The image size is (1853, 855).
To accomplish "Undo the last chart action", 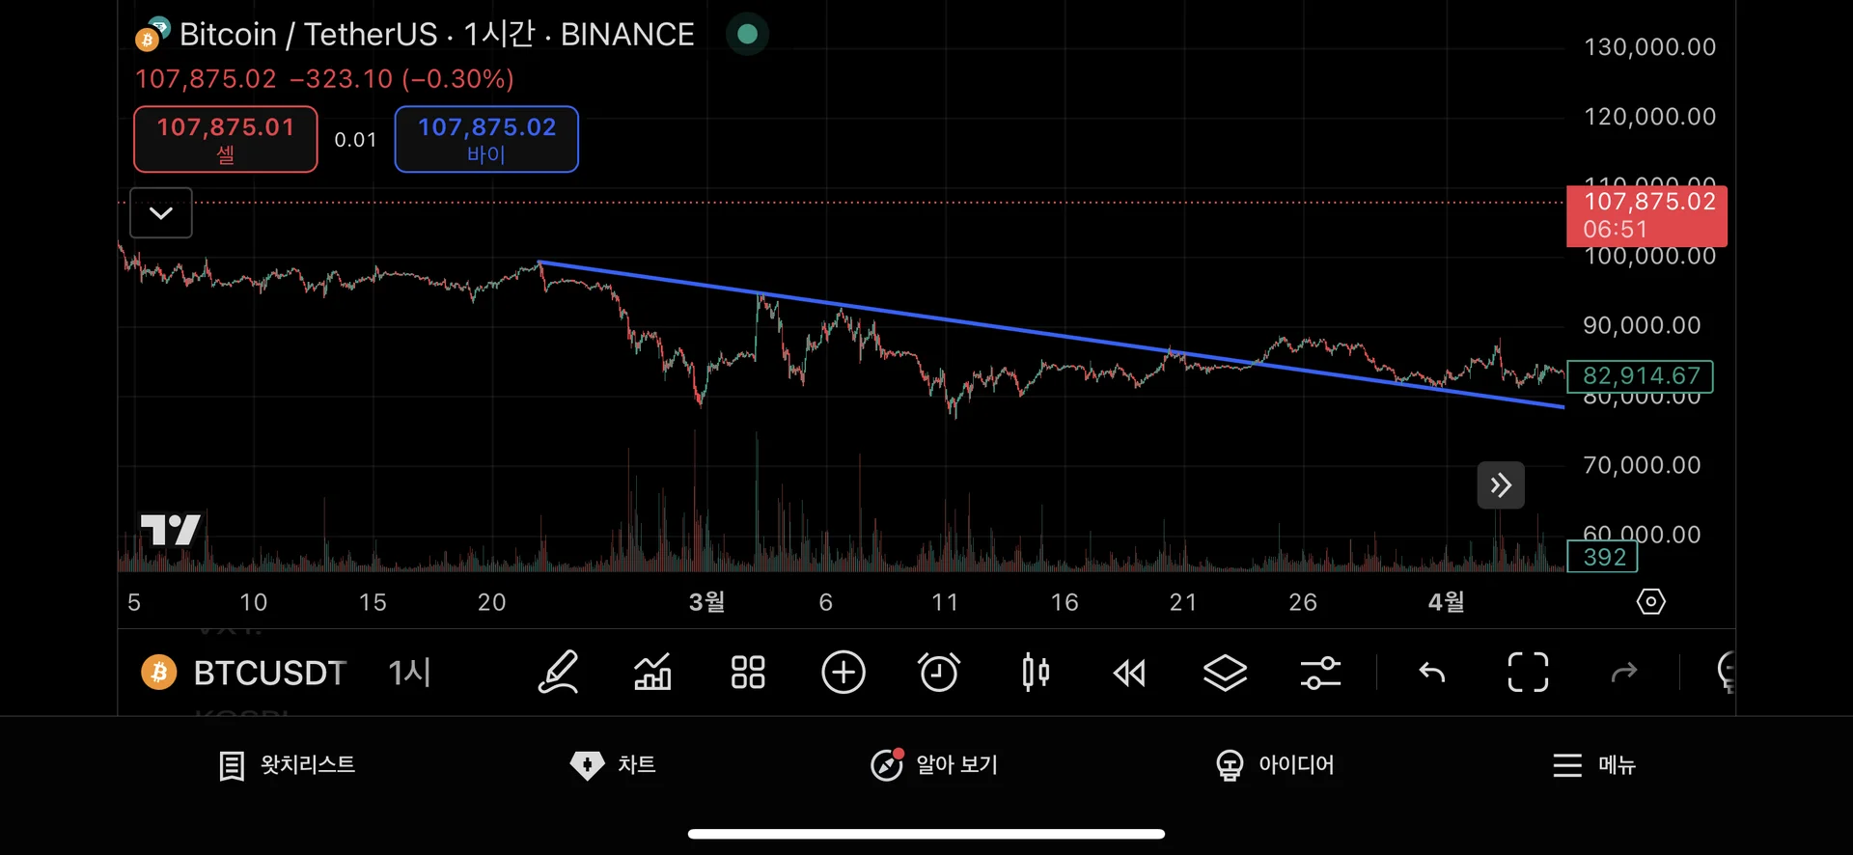I will tap(1432, 673).
